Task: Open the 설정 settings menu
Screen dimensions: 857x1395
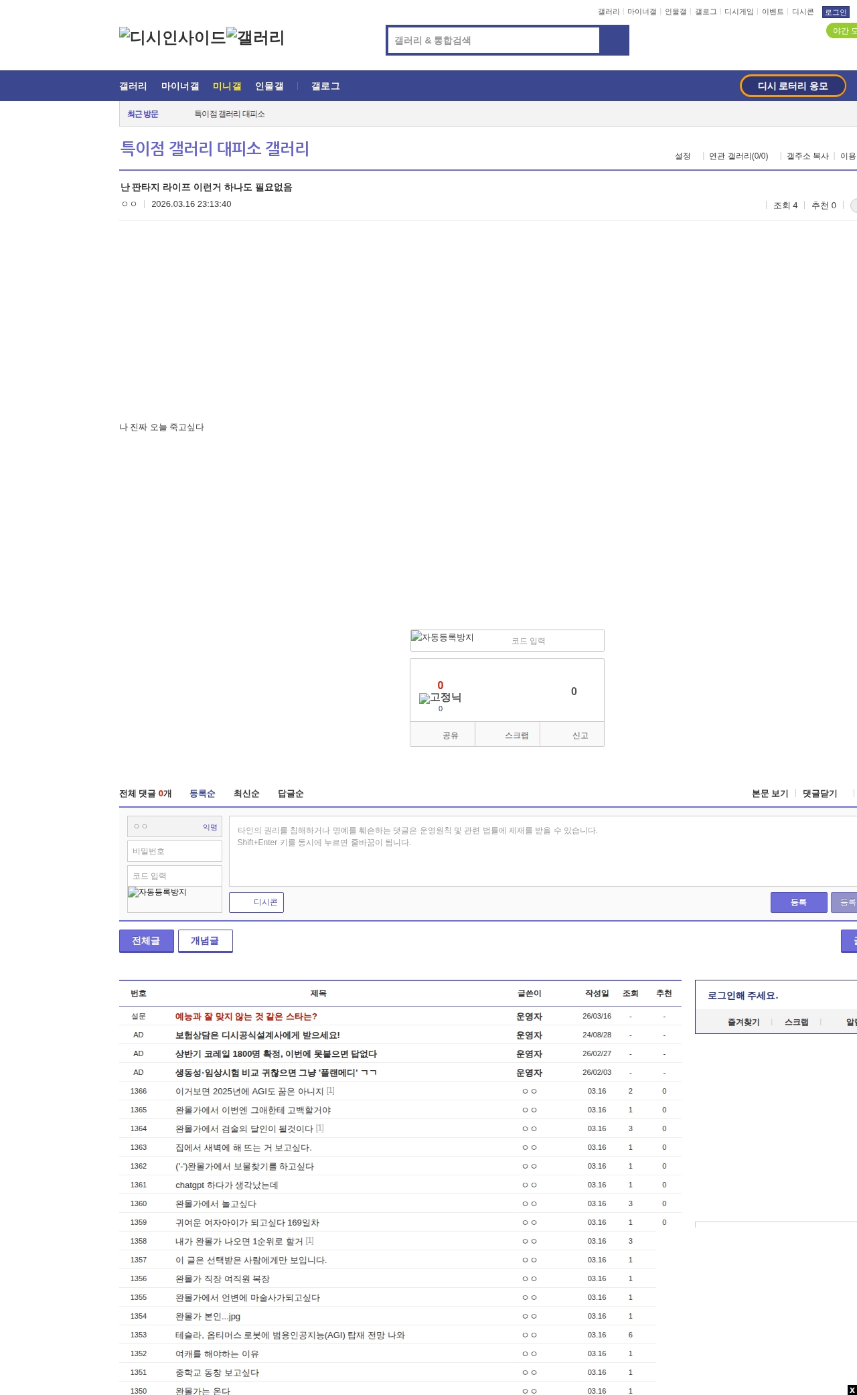Action: coord(682,156)
